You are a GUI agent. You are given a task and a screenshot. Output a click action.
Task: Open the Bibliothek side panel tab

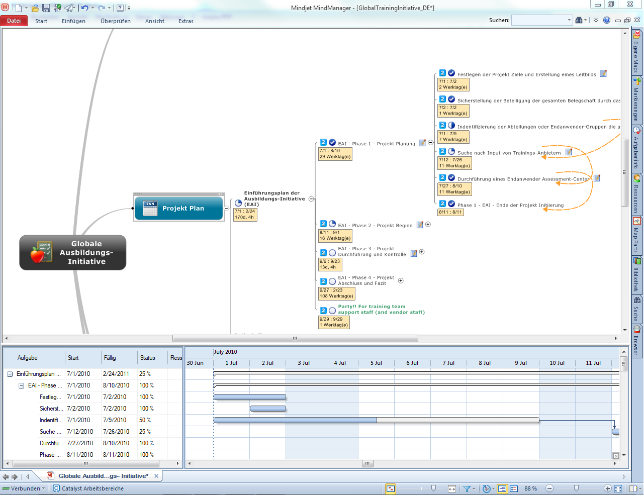pyautogui.click(x=637, y=275)
